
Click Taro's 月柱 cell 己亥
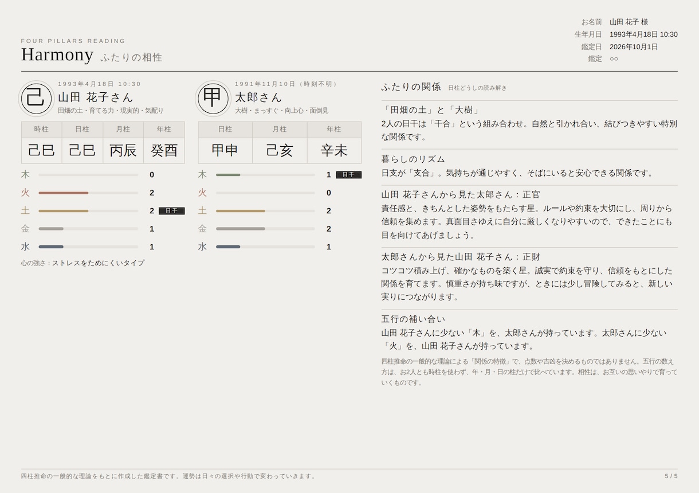pos(280,150)
